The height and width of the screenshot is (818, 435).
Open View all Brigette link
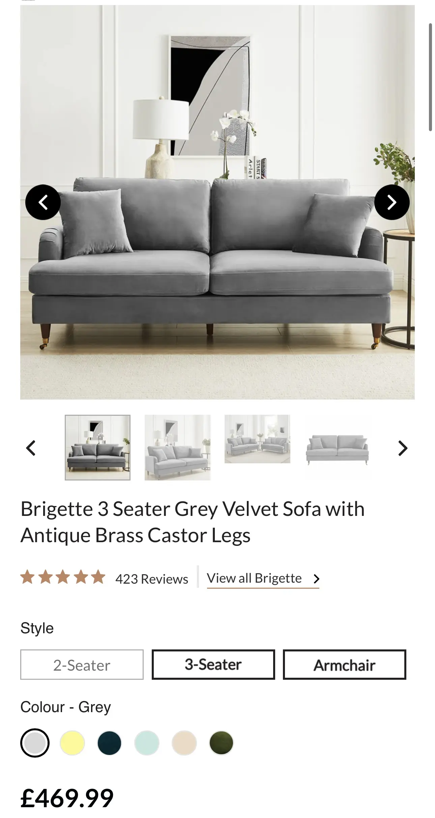point(254,578)
